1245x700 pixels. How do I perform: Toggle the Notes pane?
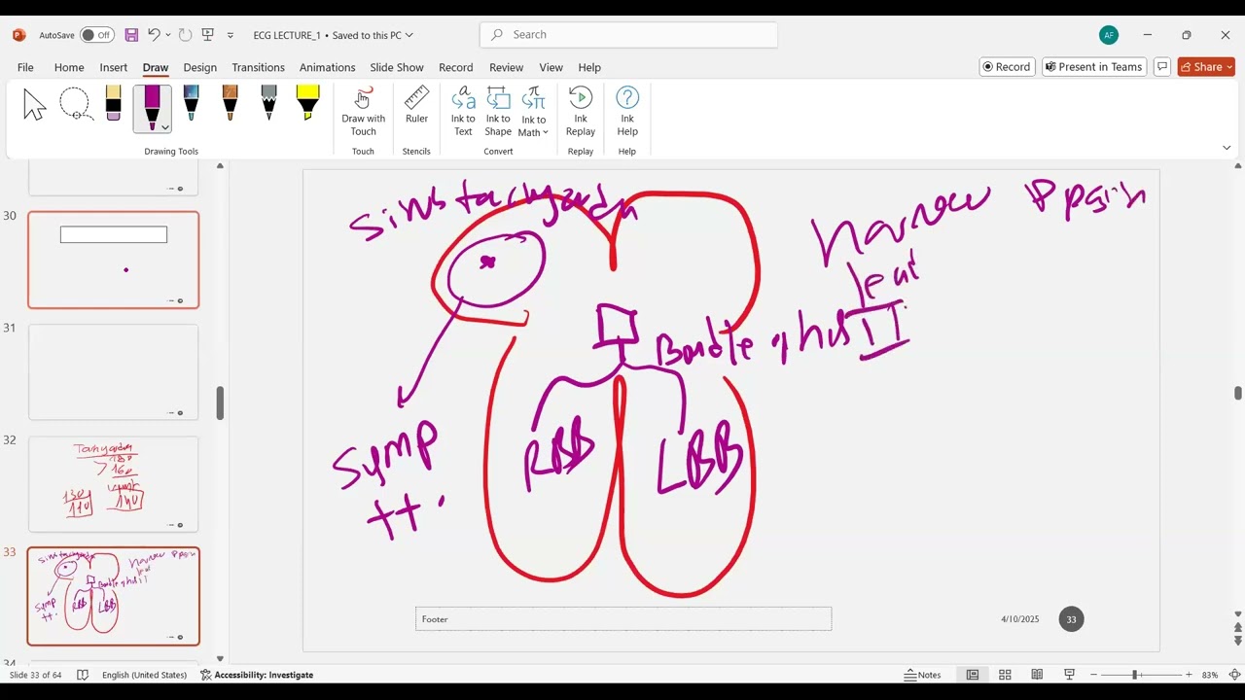click(x=923, y=675)
